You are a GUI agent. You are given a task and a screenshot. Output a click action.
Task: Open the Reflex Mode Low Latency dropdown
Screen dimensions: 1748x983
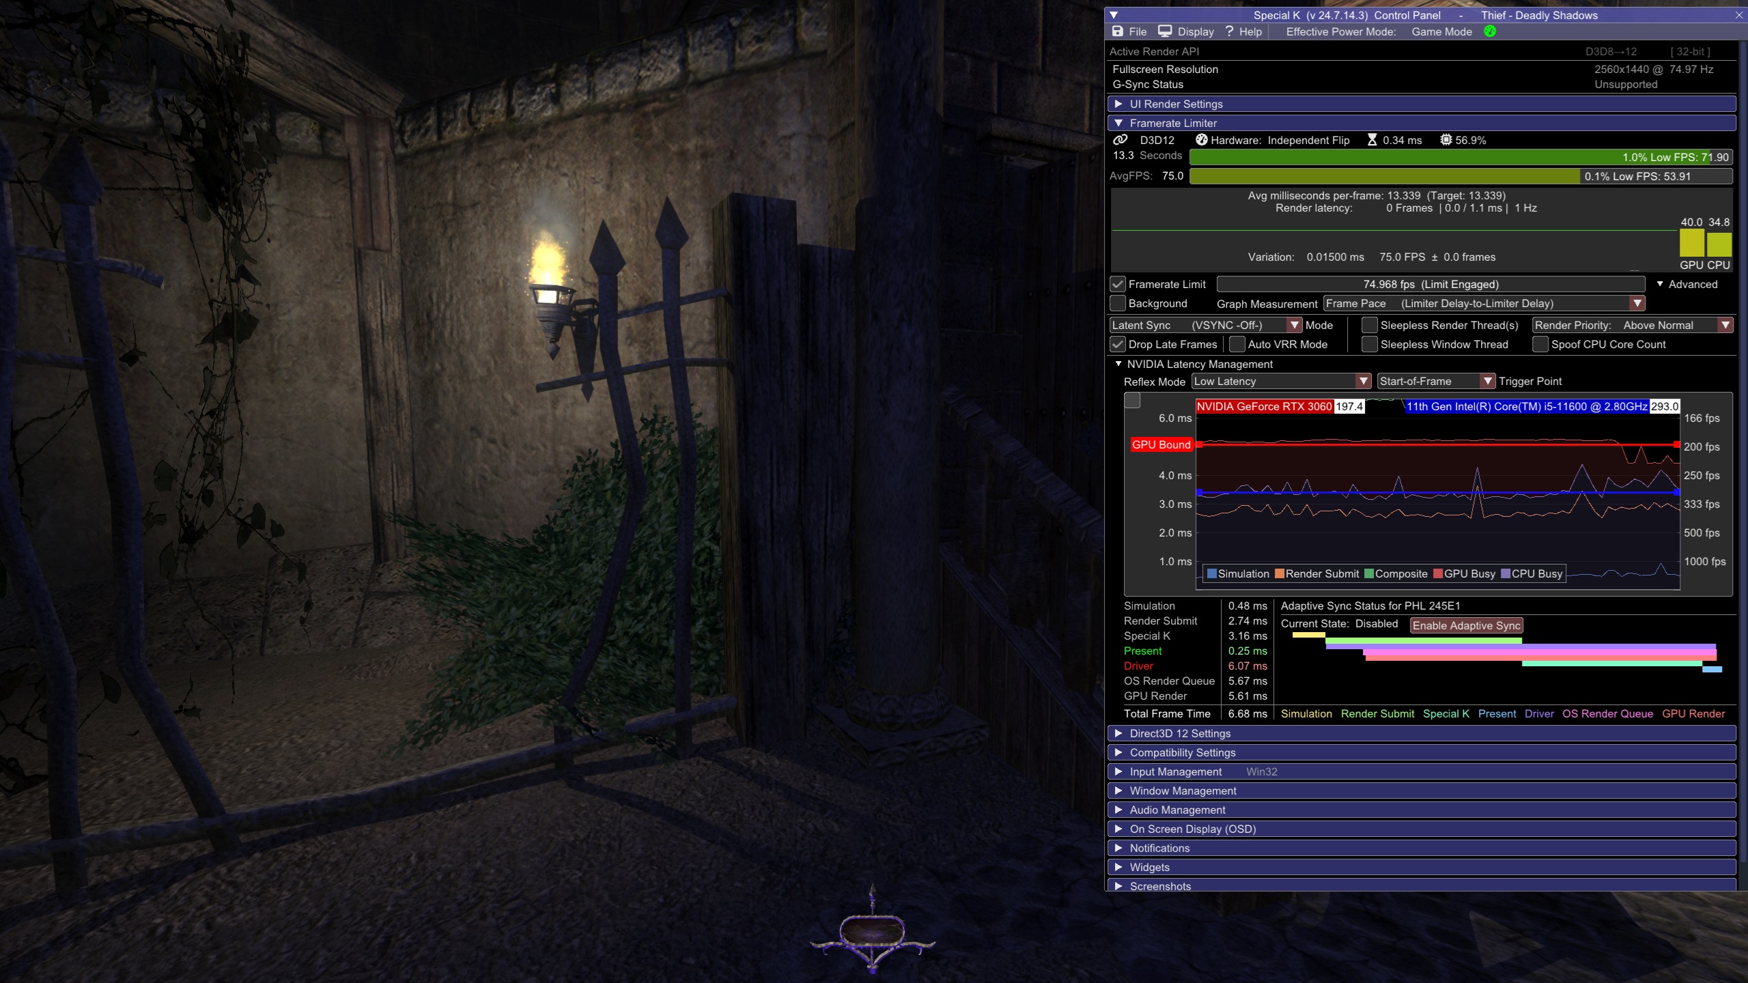[x=1281, y=381]
